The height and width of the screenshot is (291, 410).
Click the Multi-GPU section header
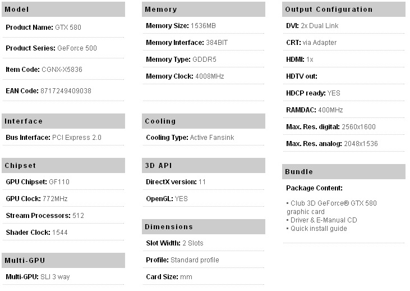[x=63, y=260]
